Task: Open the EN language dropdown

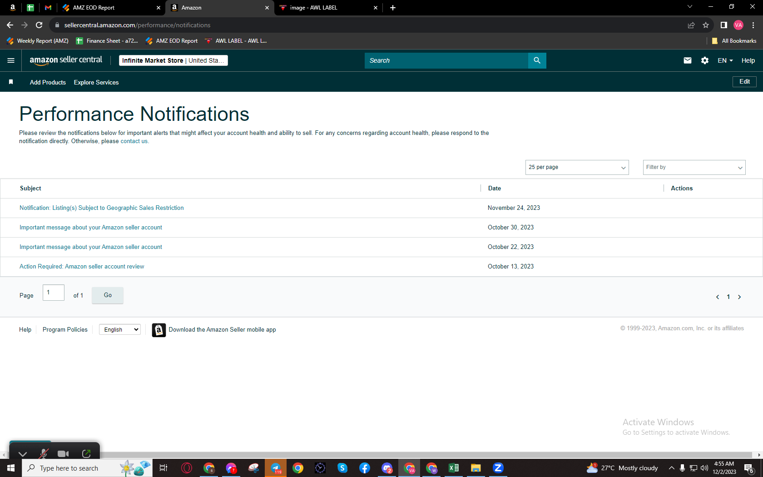Action: pos(725,60)
